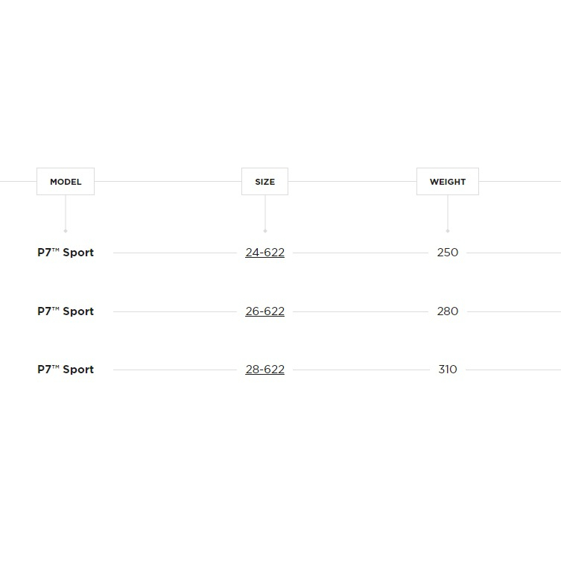561x561 pixels.
Task: Select P7 Sport in the 26-622 row
Action: click(x=66, y=311)
